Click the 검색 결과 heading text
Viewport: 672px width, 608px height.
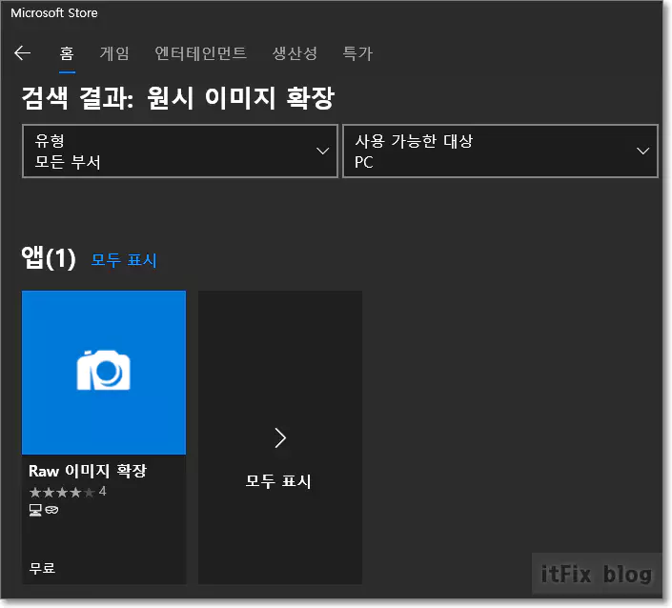tap(178, 98)
